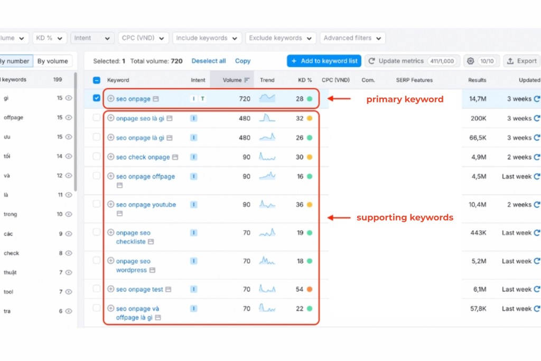This screenshot has height=361, width=541.
Task: Expand the Advanced filters dropdown
Action: pos(352,37)
